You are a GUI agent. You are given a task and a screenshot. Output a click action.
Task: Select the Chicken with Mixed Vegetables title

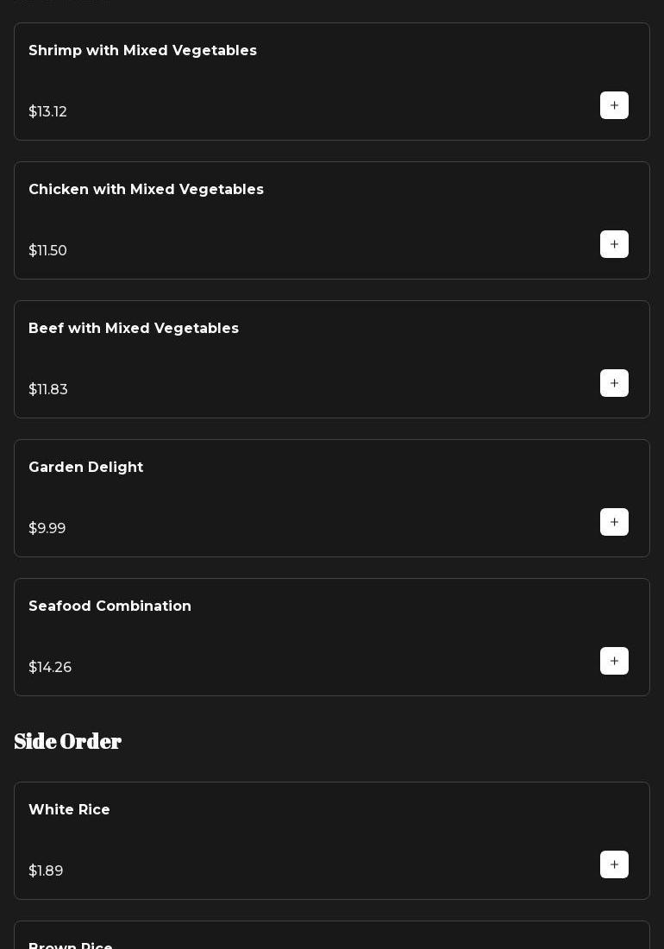coord(146,190)
